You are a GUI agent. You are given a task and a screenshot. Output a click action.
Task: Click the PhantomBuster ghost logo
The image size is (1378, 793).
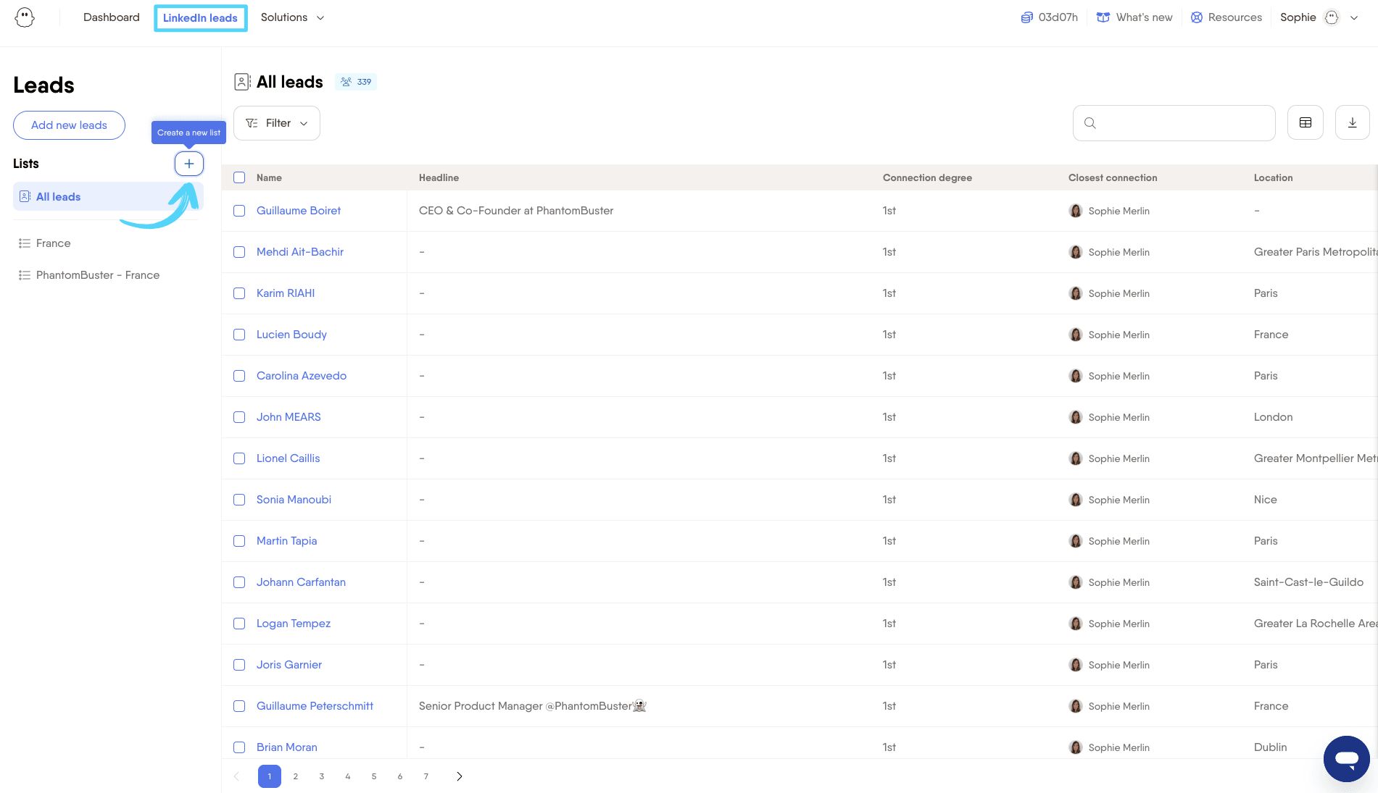click(25, 17)
